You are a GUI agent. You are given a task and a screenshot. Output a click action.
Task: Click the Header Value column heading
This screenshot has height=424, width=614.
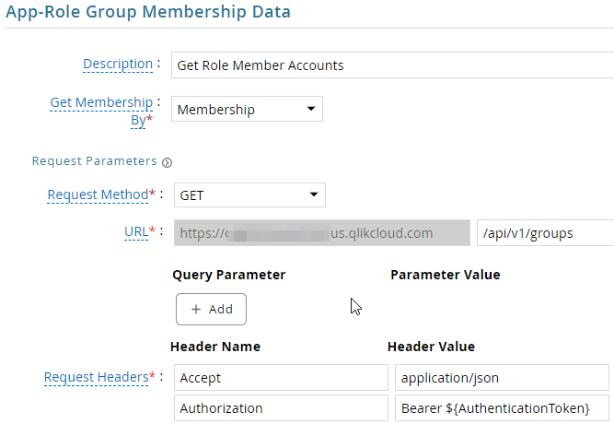431,347
